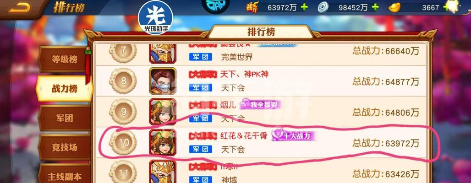Click the silver coin currency icon
The width and height of the screenshot is (471, 183).
point(323,8)
